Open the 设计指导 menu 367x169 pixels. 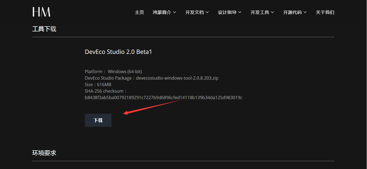point(227,12)
